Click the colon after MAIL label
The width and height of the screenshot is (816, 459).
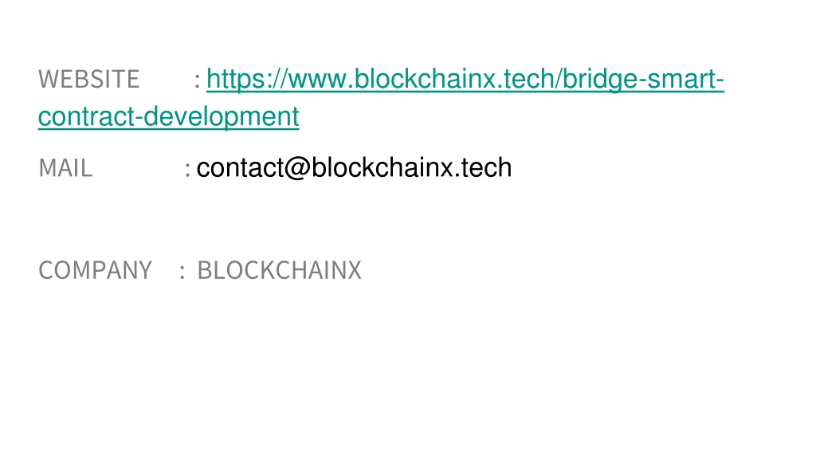[x=187, y=169]
